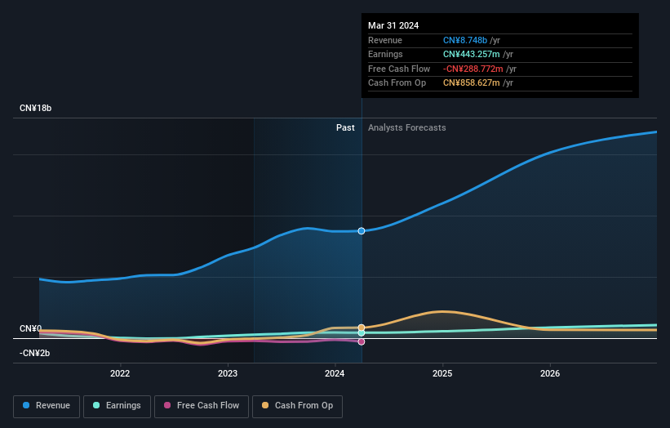Toggle the Earnings legend series
This screenshot has width=670, height=428.
coord(117,406)
